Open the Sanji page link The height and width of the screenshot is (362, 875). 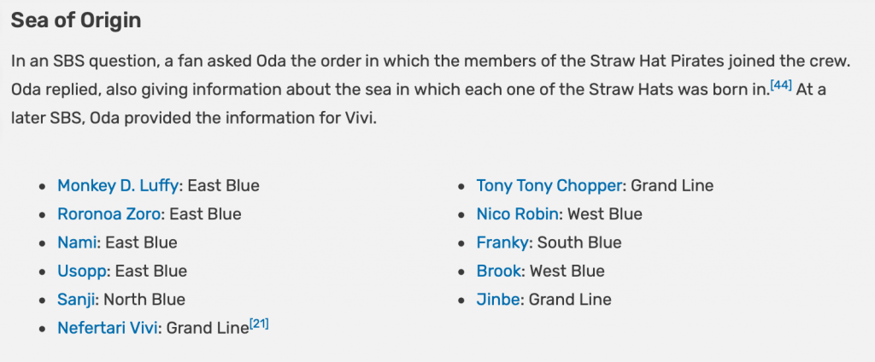pyautogui.click(x=76, y=300)
